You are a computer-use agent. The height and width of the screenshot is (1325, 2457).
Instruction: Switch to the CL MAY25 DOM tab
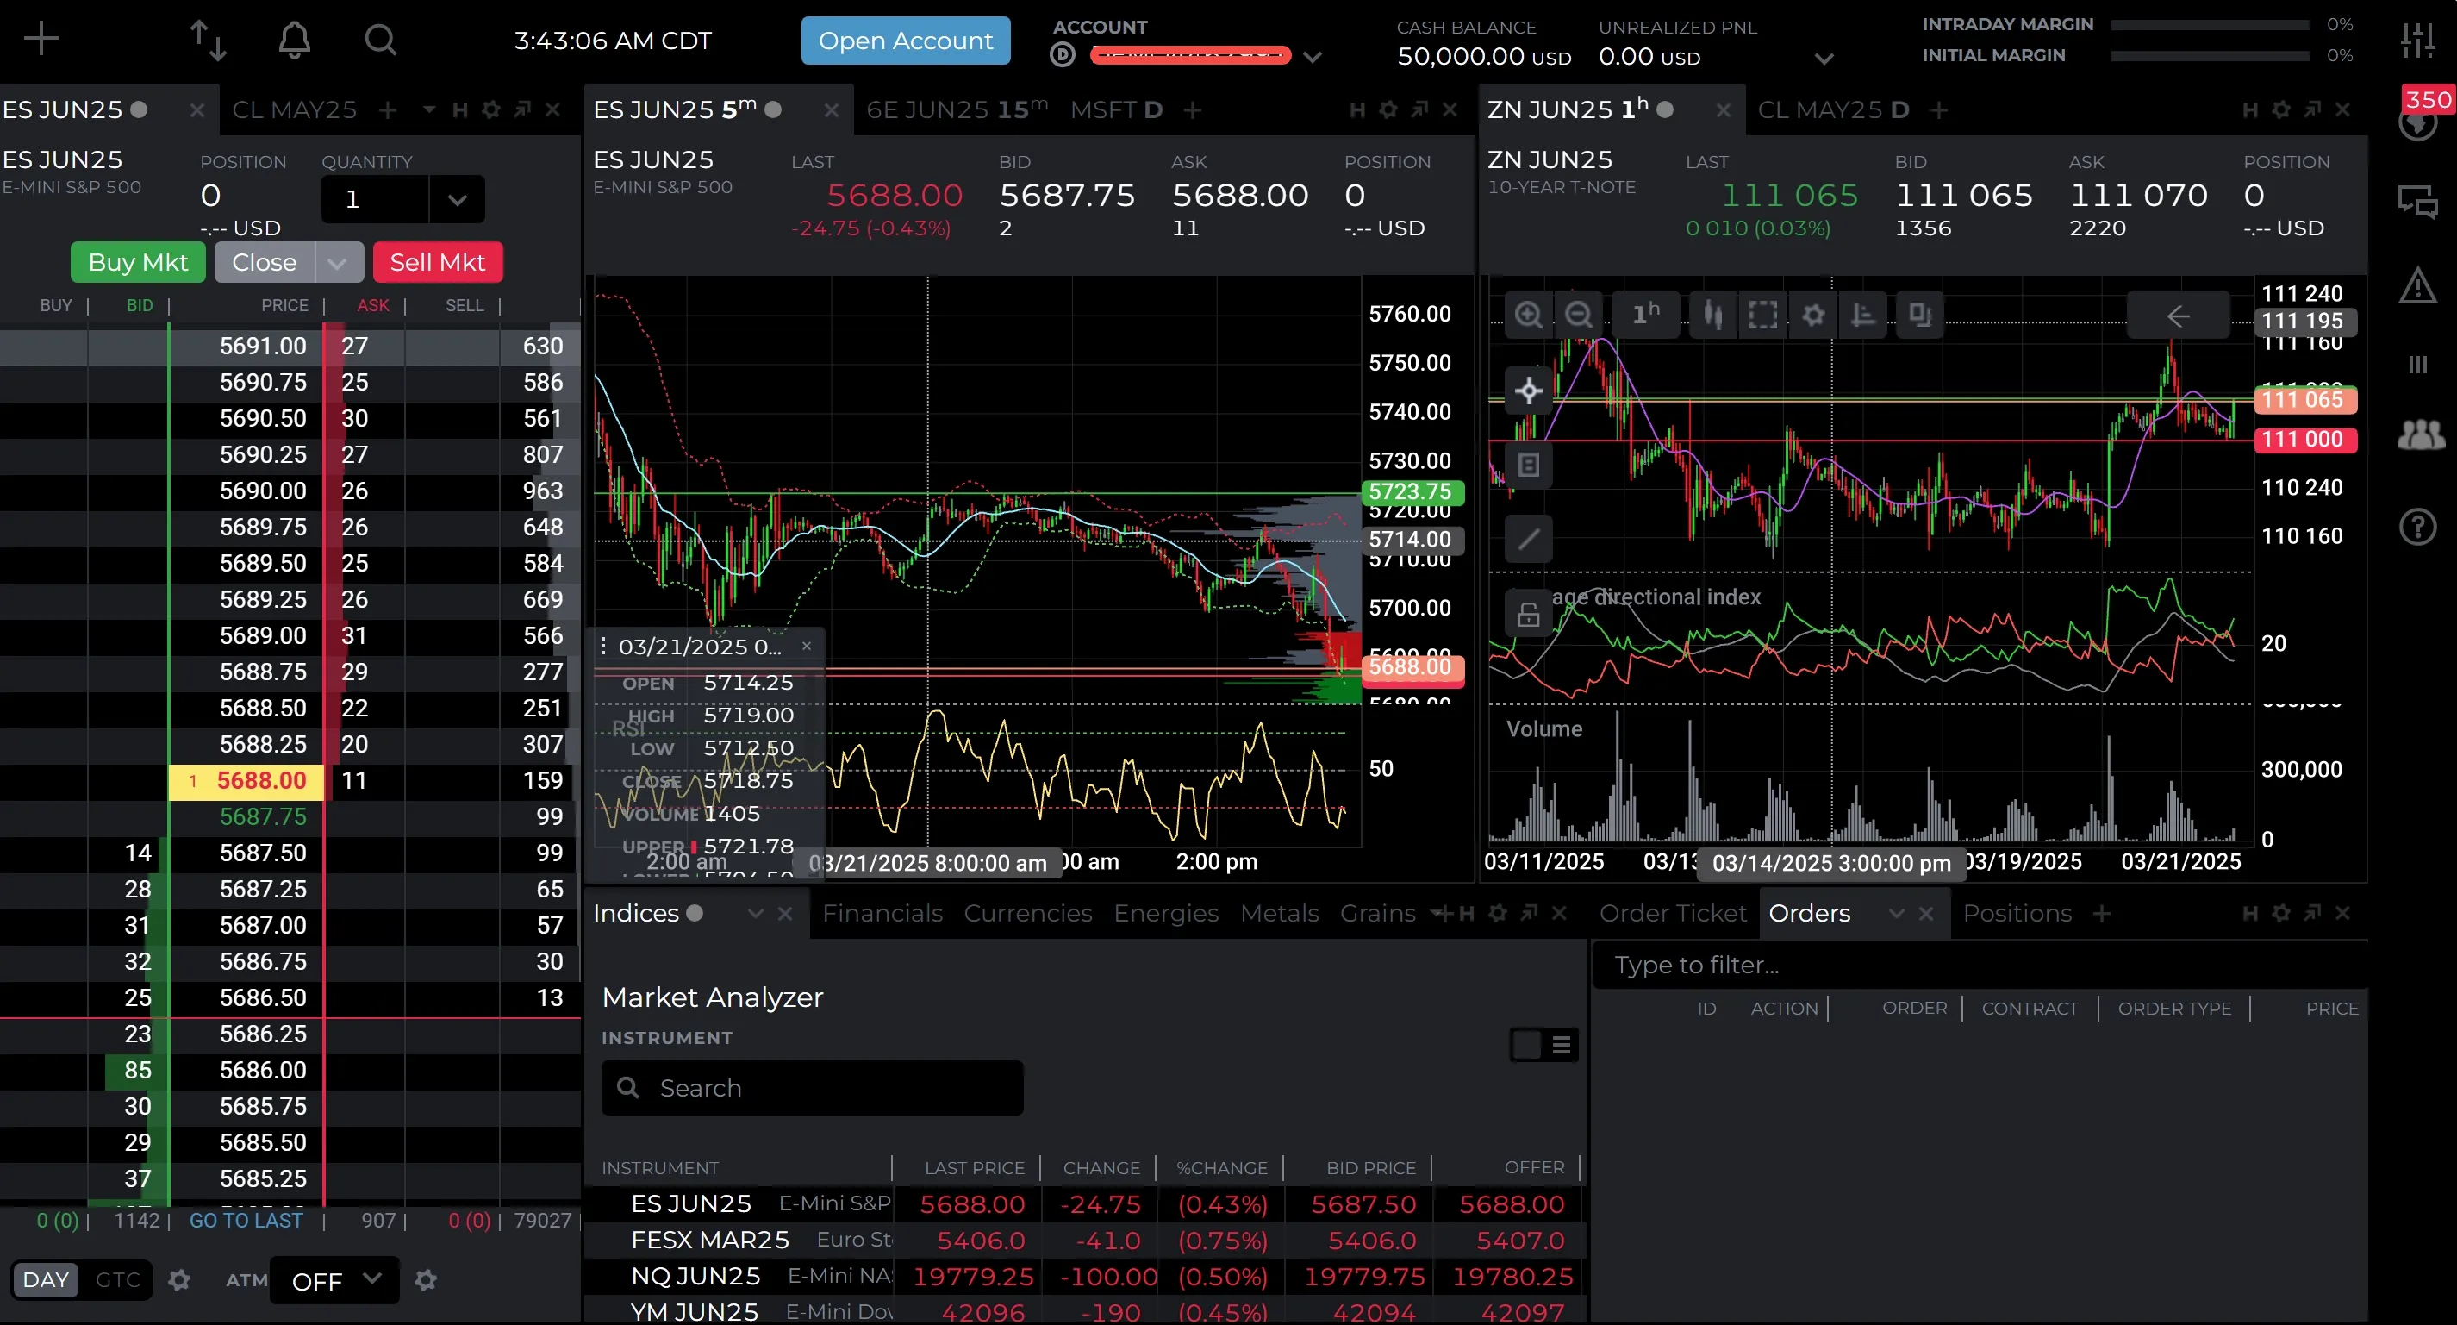[x=294, y=109]
